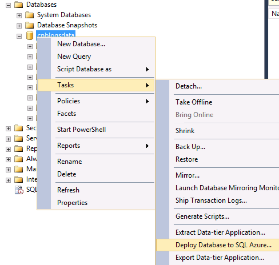
Task: Click the Database Snapshots folder icon
Action: (x=29, y=25)
